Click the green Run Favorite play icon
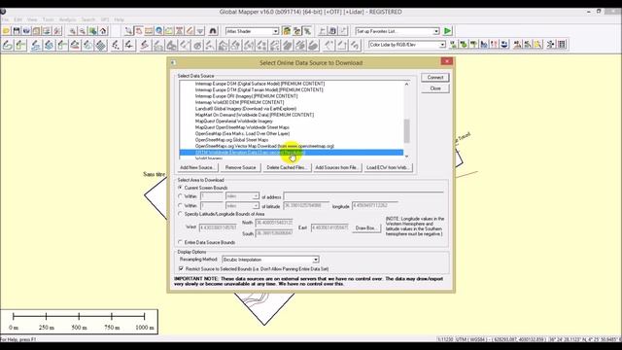This screenshot has width=622, height=350. pos(447,31)
